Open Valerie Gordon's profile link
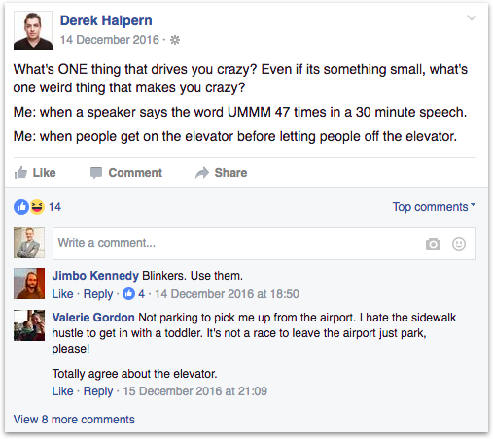Screen dimensions: 493x439 coord(93,318)
